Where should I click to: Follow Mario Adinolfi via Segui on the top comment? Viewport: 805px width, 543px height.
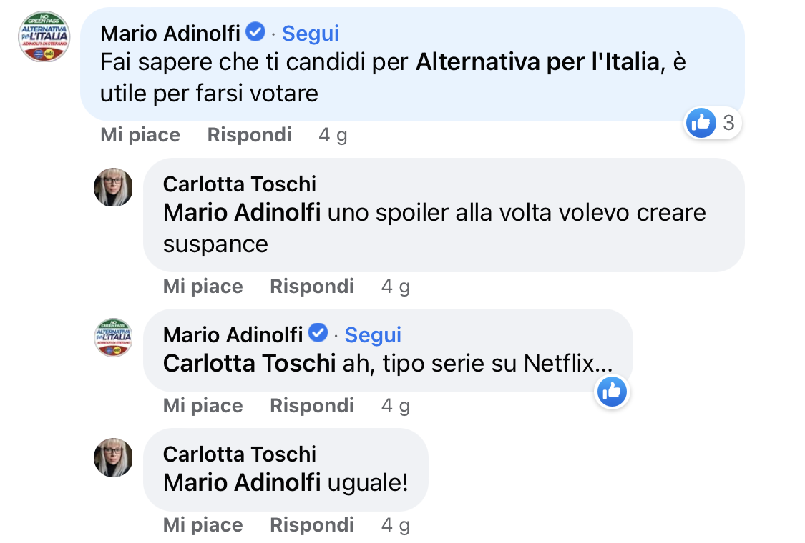311,34
